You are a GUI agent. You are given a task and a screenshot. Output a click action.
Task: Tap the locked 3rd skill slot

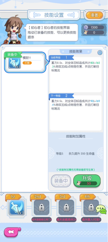pos(66,208)
